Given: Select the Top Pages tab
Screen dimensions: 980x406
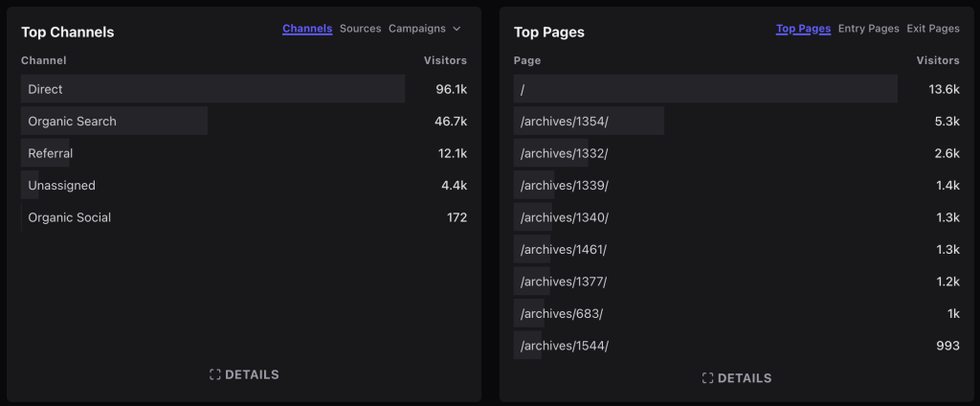Looking at the screenshot, I should coord(803,29).
